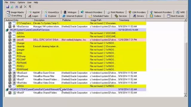Switch to the Winlogon tab
This screenshot has height=107, width=191.
pos(70,12)
